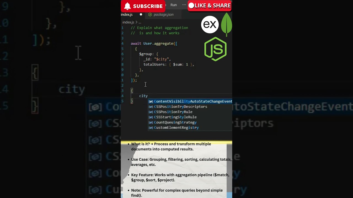Click the unsaved dot on index.js tab
This screenshot has height=198, width=353.
coord(141,15)
